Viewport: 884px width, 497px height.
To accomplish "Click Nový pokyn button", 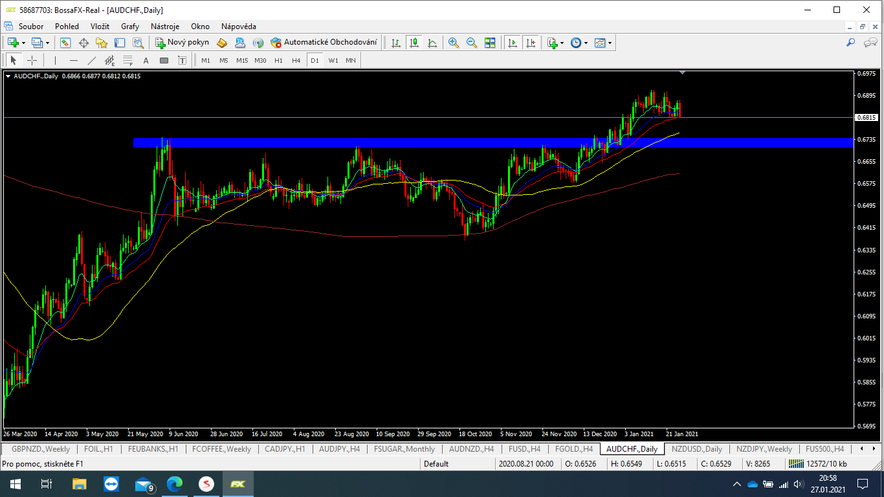I will [182, 43].
